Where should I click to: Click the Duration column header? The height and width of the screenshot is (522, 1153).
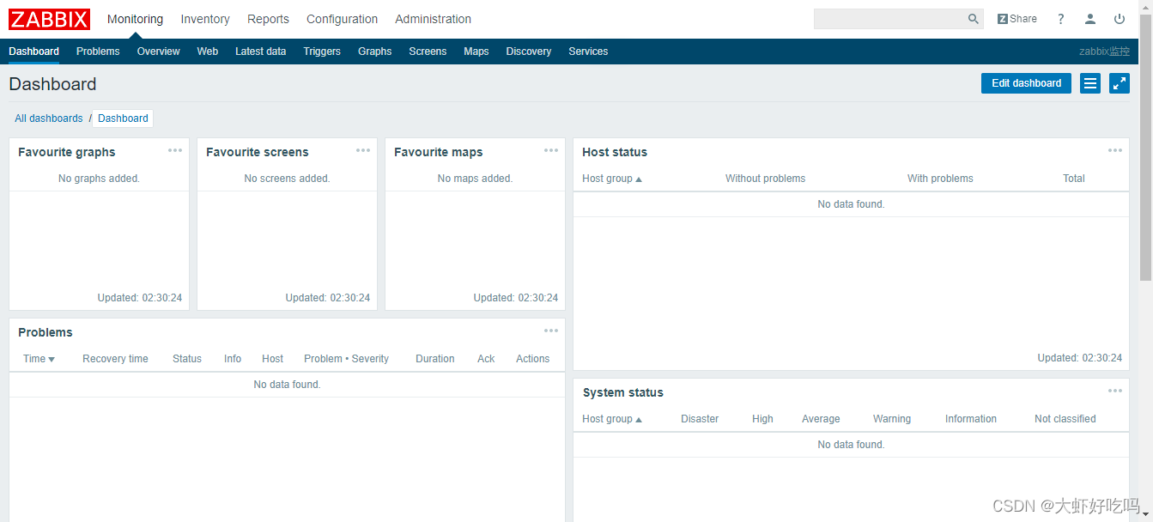[435, 359]
